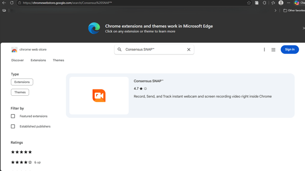Switch to the Discover tab

coord(17,60)
